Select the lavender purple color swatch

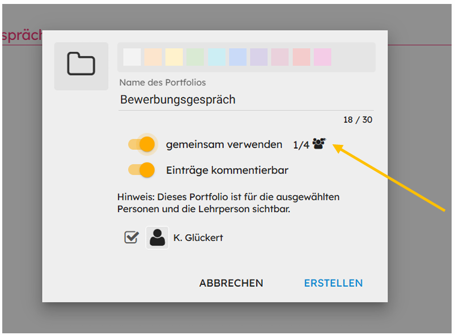[x=259, y=57]
